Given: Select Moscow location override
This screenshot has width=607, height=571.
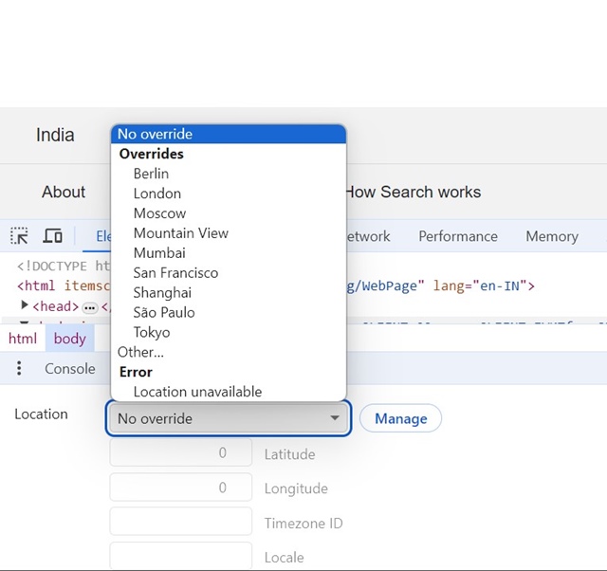Looking at the screenshot, I should pos(159,213).
